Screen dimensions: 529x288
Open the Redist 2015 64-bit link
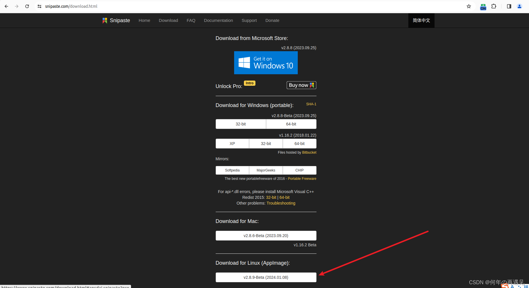tap(285, 197)
